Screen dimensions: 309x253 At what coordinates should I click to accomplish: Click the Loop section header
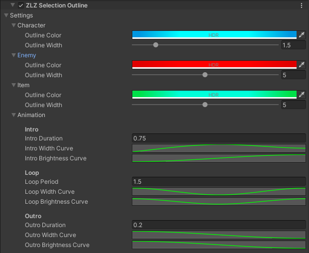[32, 173]
